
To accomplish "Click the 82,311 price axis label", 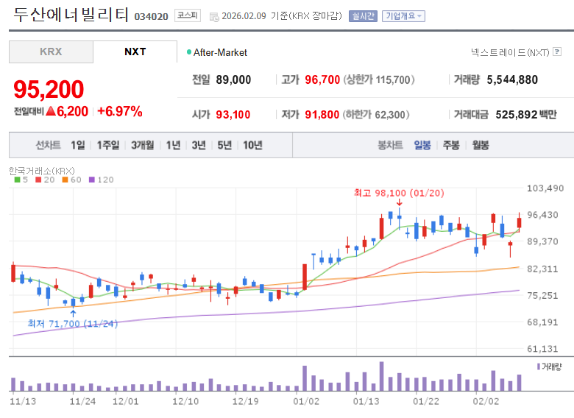I will pos(542,269).
